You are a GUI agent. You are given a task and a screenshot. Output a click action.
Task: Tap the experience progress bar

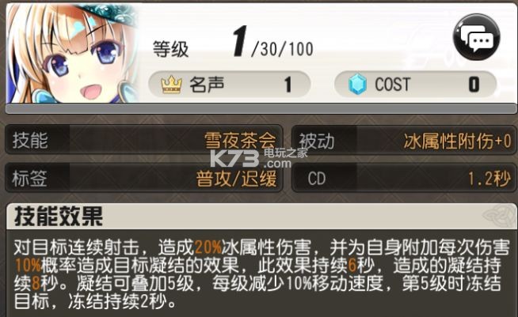click(261, 108)
